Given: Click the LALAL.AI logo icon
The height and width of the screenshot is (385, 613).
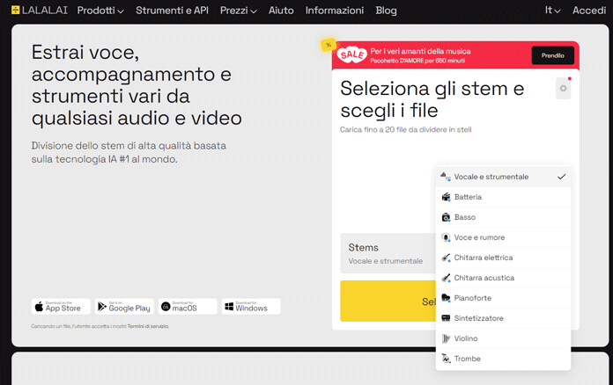Looking at the screenshot, I should pyautogui.click(x=15, y=11).
